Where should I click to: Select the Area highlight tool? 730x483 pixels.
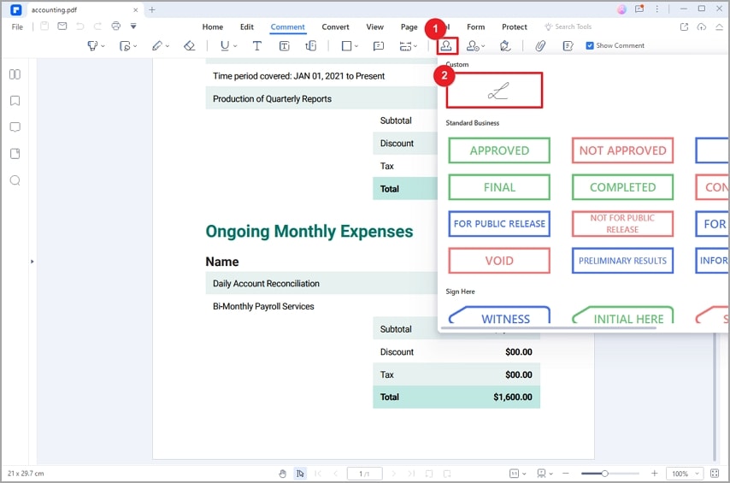click(125, 45)
